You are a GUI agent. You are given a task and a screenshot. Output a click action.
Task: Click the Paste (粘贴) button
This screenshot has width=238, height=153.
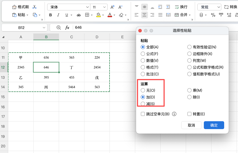click(x=19, y=15)
